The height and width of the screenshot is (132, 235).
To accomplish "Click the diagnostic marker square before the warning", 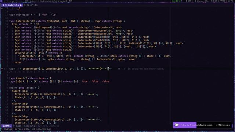I will pyautogui.click(x=119, y=69).
